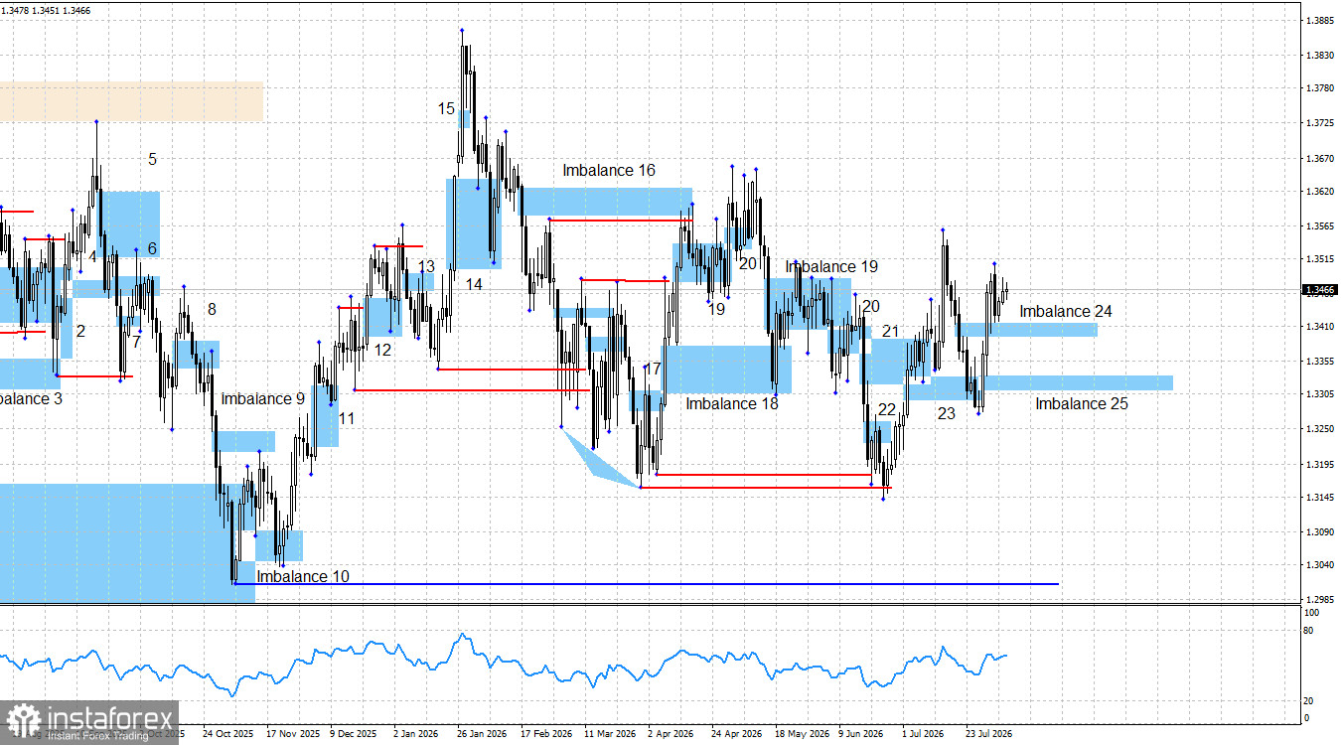This screenshot has width=1341, height=745.
Task: Select the beige rectangle zone at top left
Action: tap(131, 101)
